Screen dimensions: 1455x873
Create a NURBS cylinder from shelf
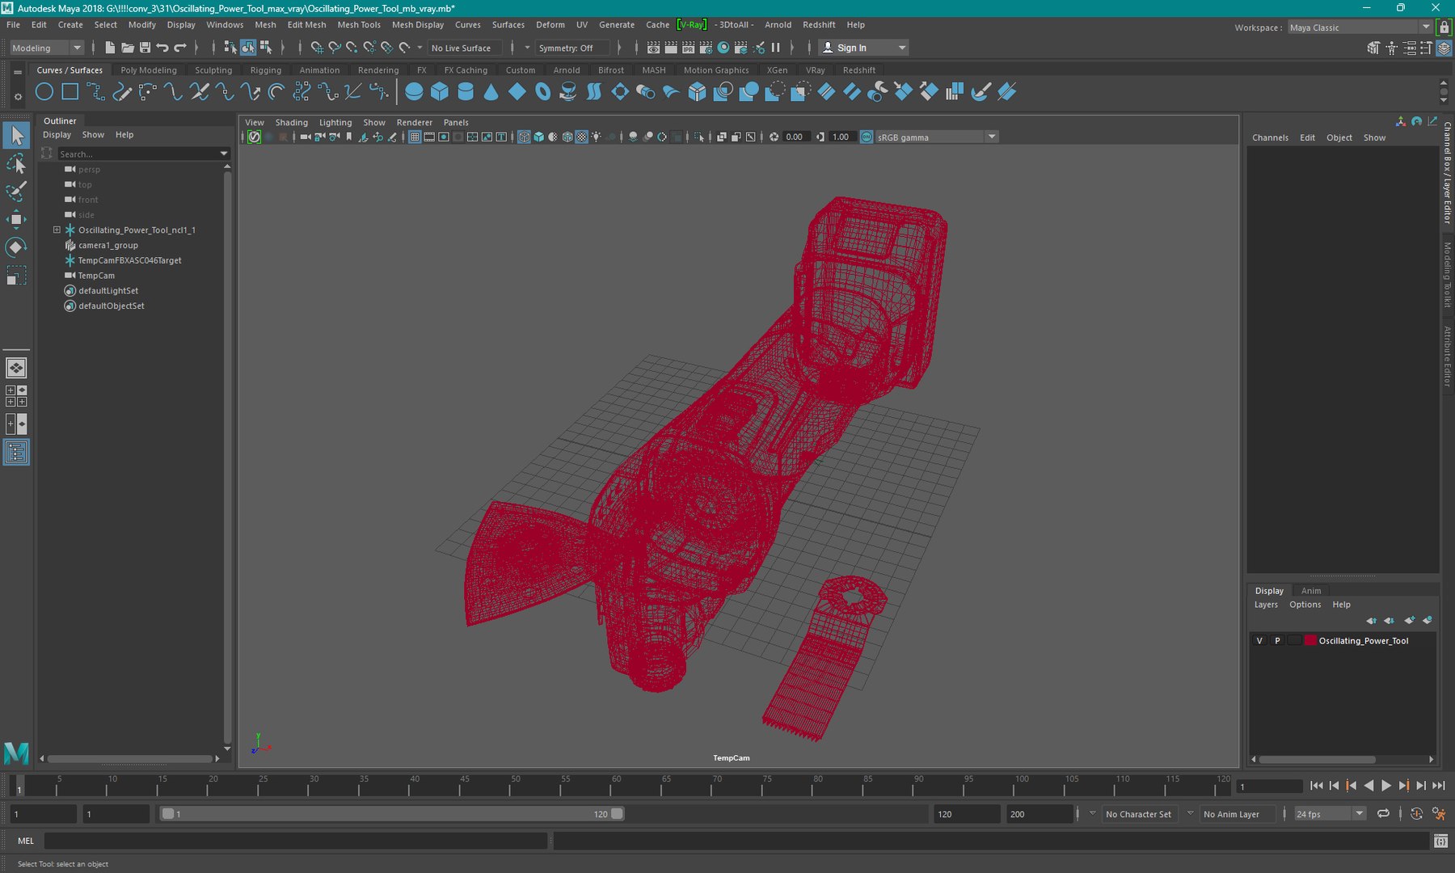466,92
